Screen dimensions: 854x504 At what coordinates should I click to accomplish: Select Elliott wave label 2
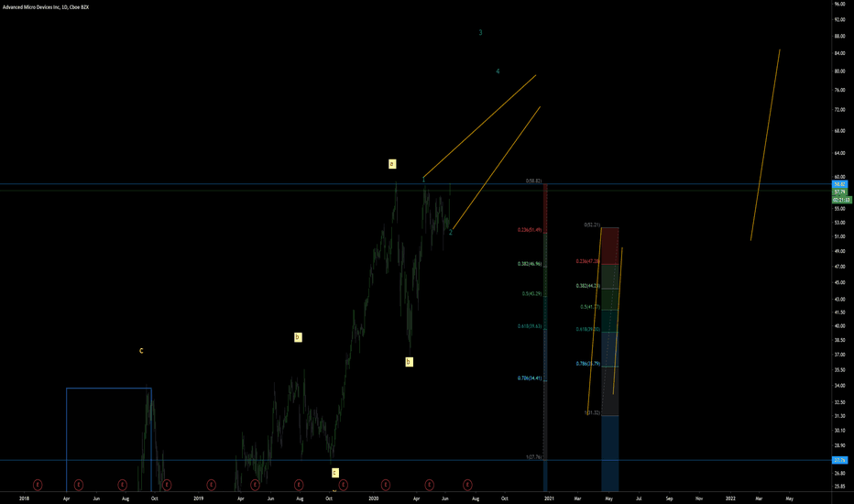pos(451,233)
